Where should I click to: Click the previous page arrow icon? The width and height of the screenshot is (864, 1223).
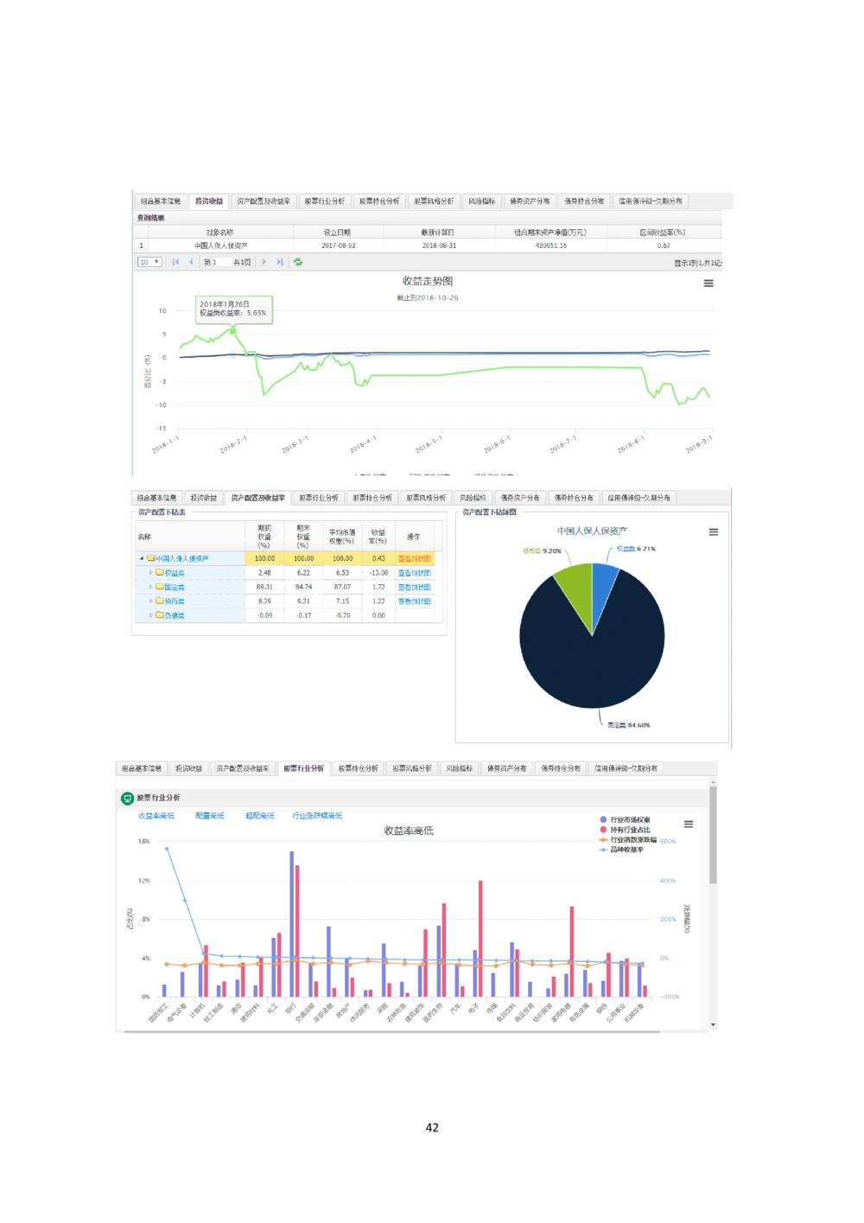(190, 262)
